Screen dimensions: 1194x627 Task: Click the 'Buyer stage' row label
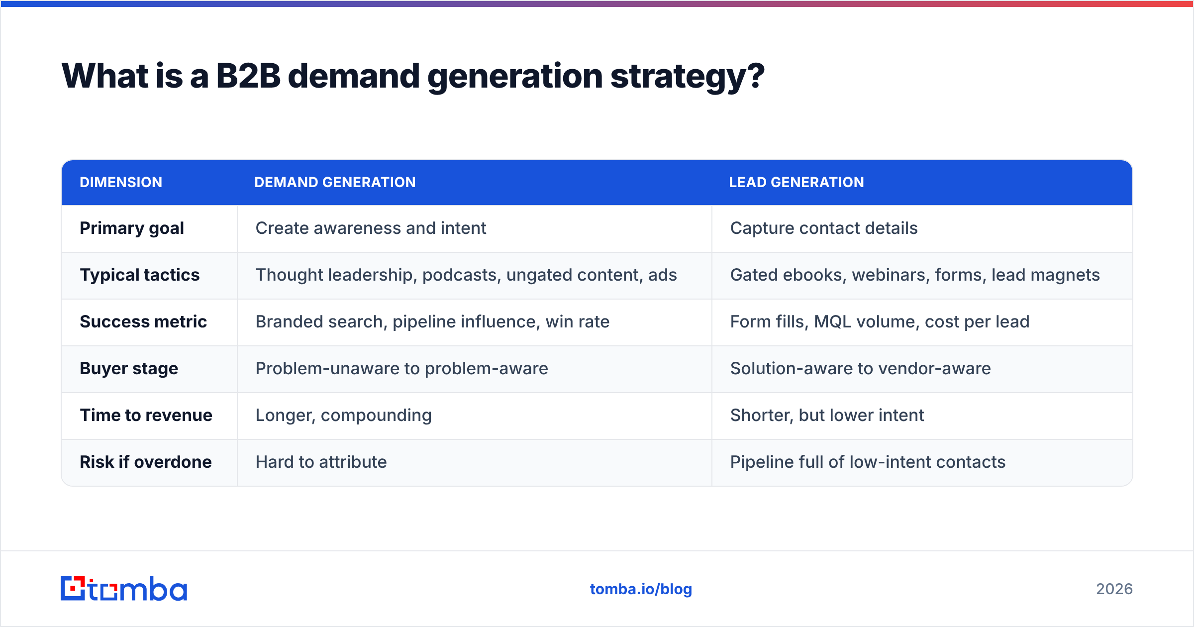(x=129, y=368)
